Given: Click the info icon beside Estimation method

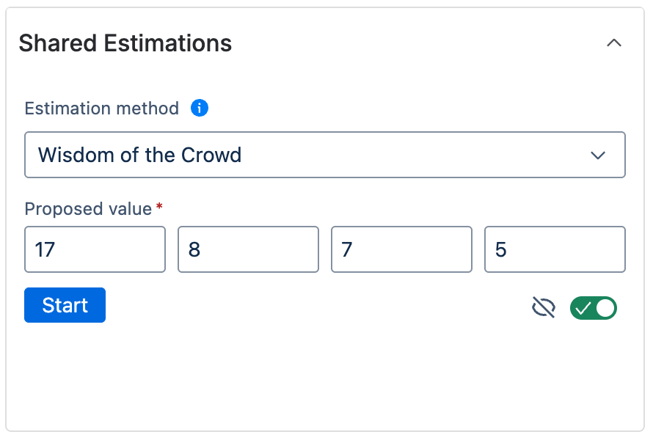Looking at the screenshot, I should pyautogui.click(x=200, y=109).
